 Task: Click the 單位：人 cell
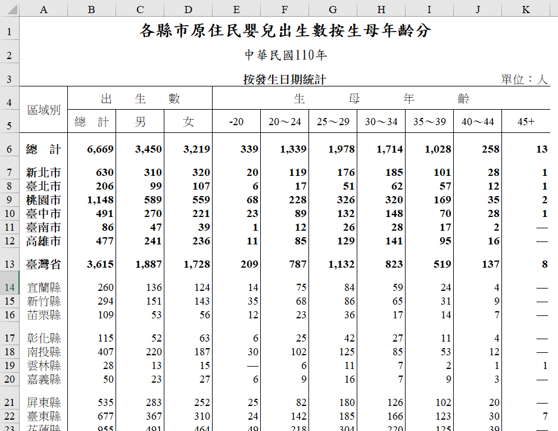point(524,79)
